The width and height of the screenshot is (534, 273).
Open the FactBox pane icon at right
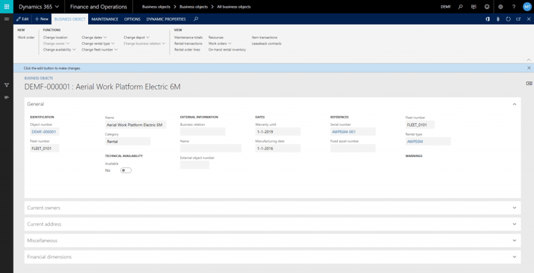pyautogui.click(x=529, y=83)
